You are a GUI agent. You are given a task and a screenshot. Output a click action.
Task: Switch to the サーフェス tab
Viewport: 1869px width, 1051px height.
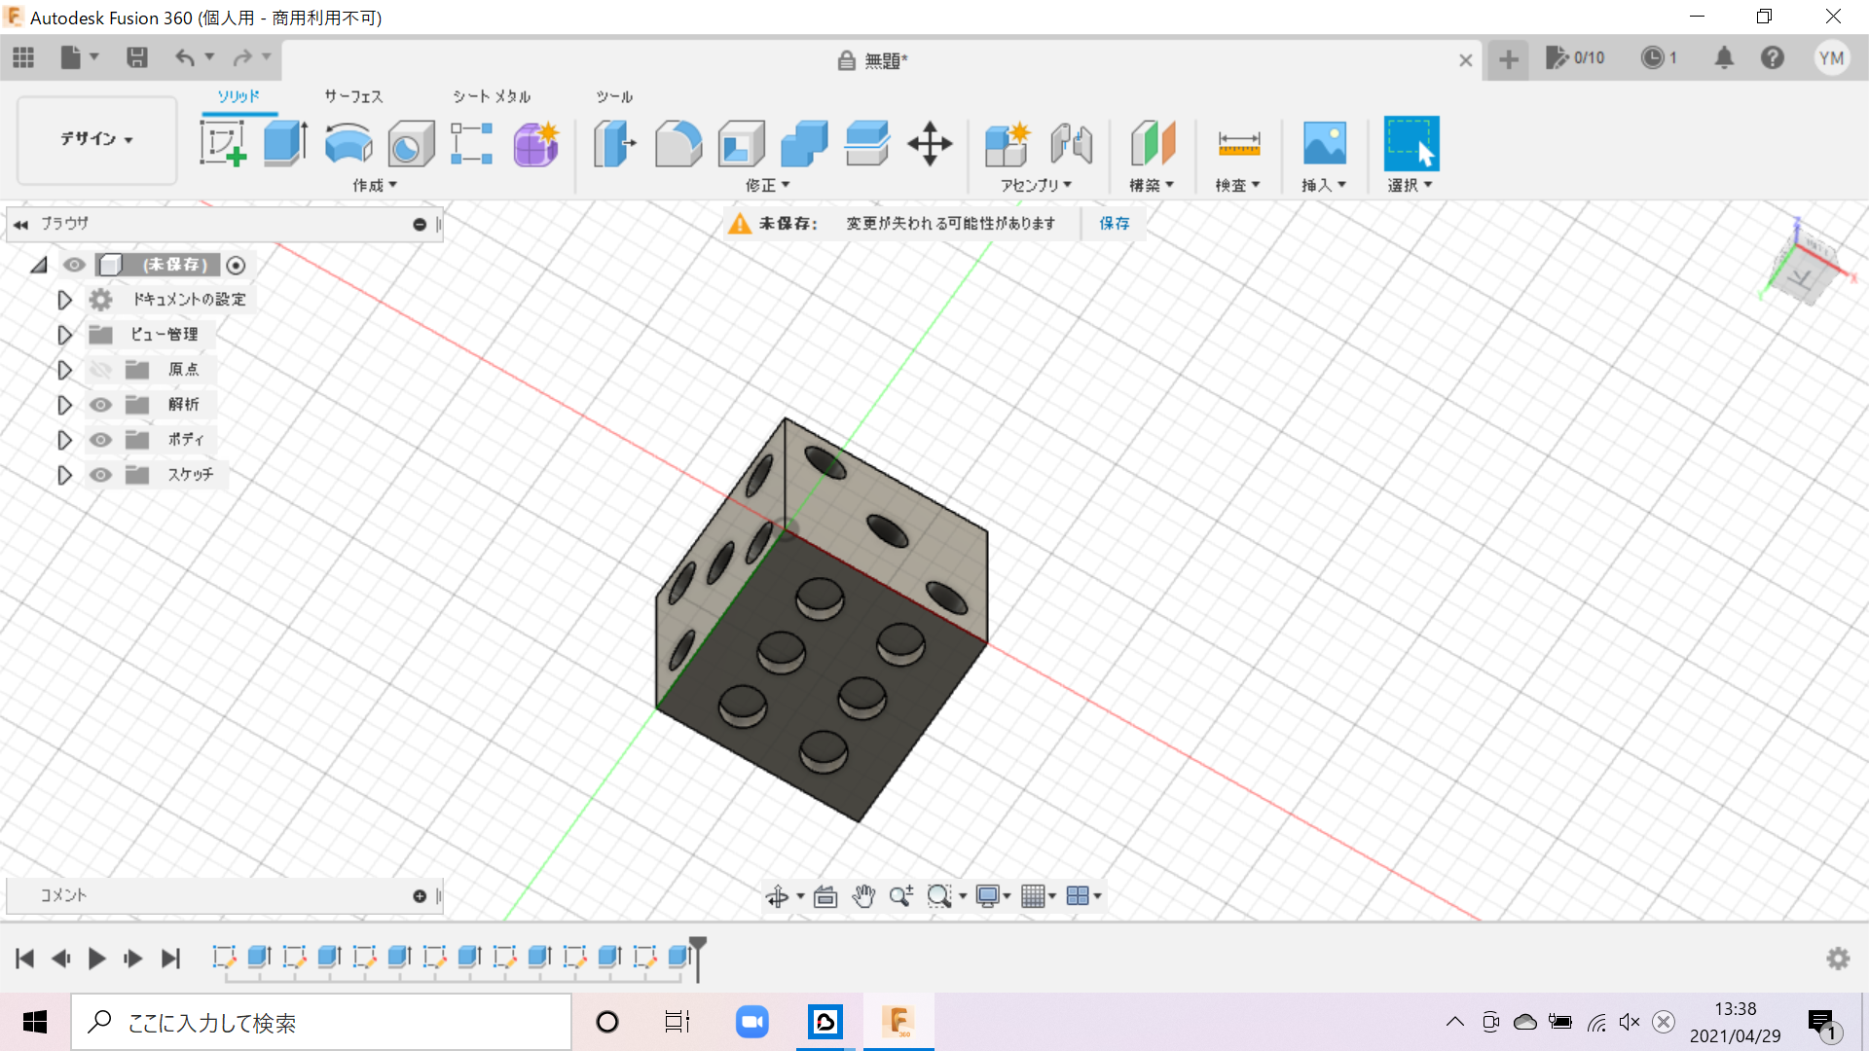(353, 96)
